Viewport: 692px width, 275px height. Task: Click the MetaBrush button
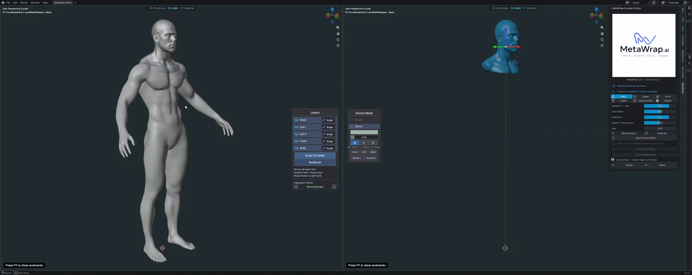tap(315, 162)
